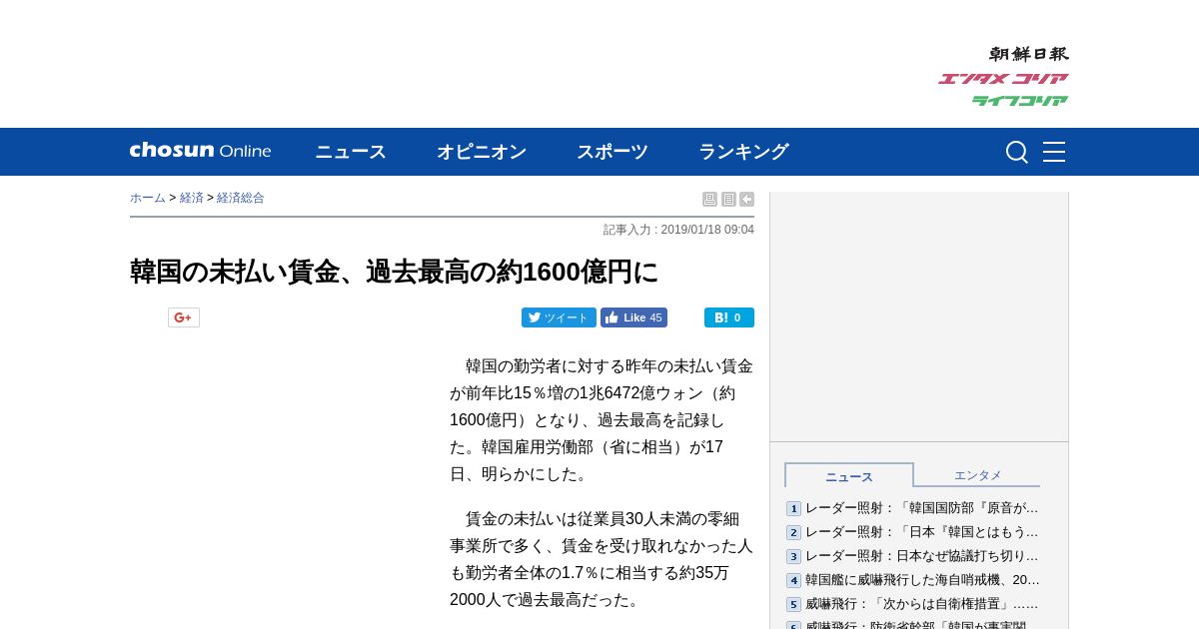Open the search magnifier icon
This screenshot has width=1199, height=629.
point(1016,152)
